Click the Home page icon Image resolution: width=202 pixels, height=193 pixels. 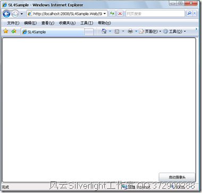click(104, 31)
